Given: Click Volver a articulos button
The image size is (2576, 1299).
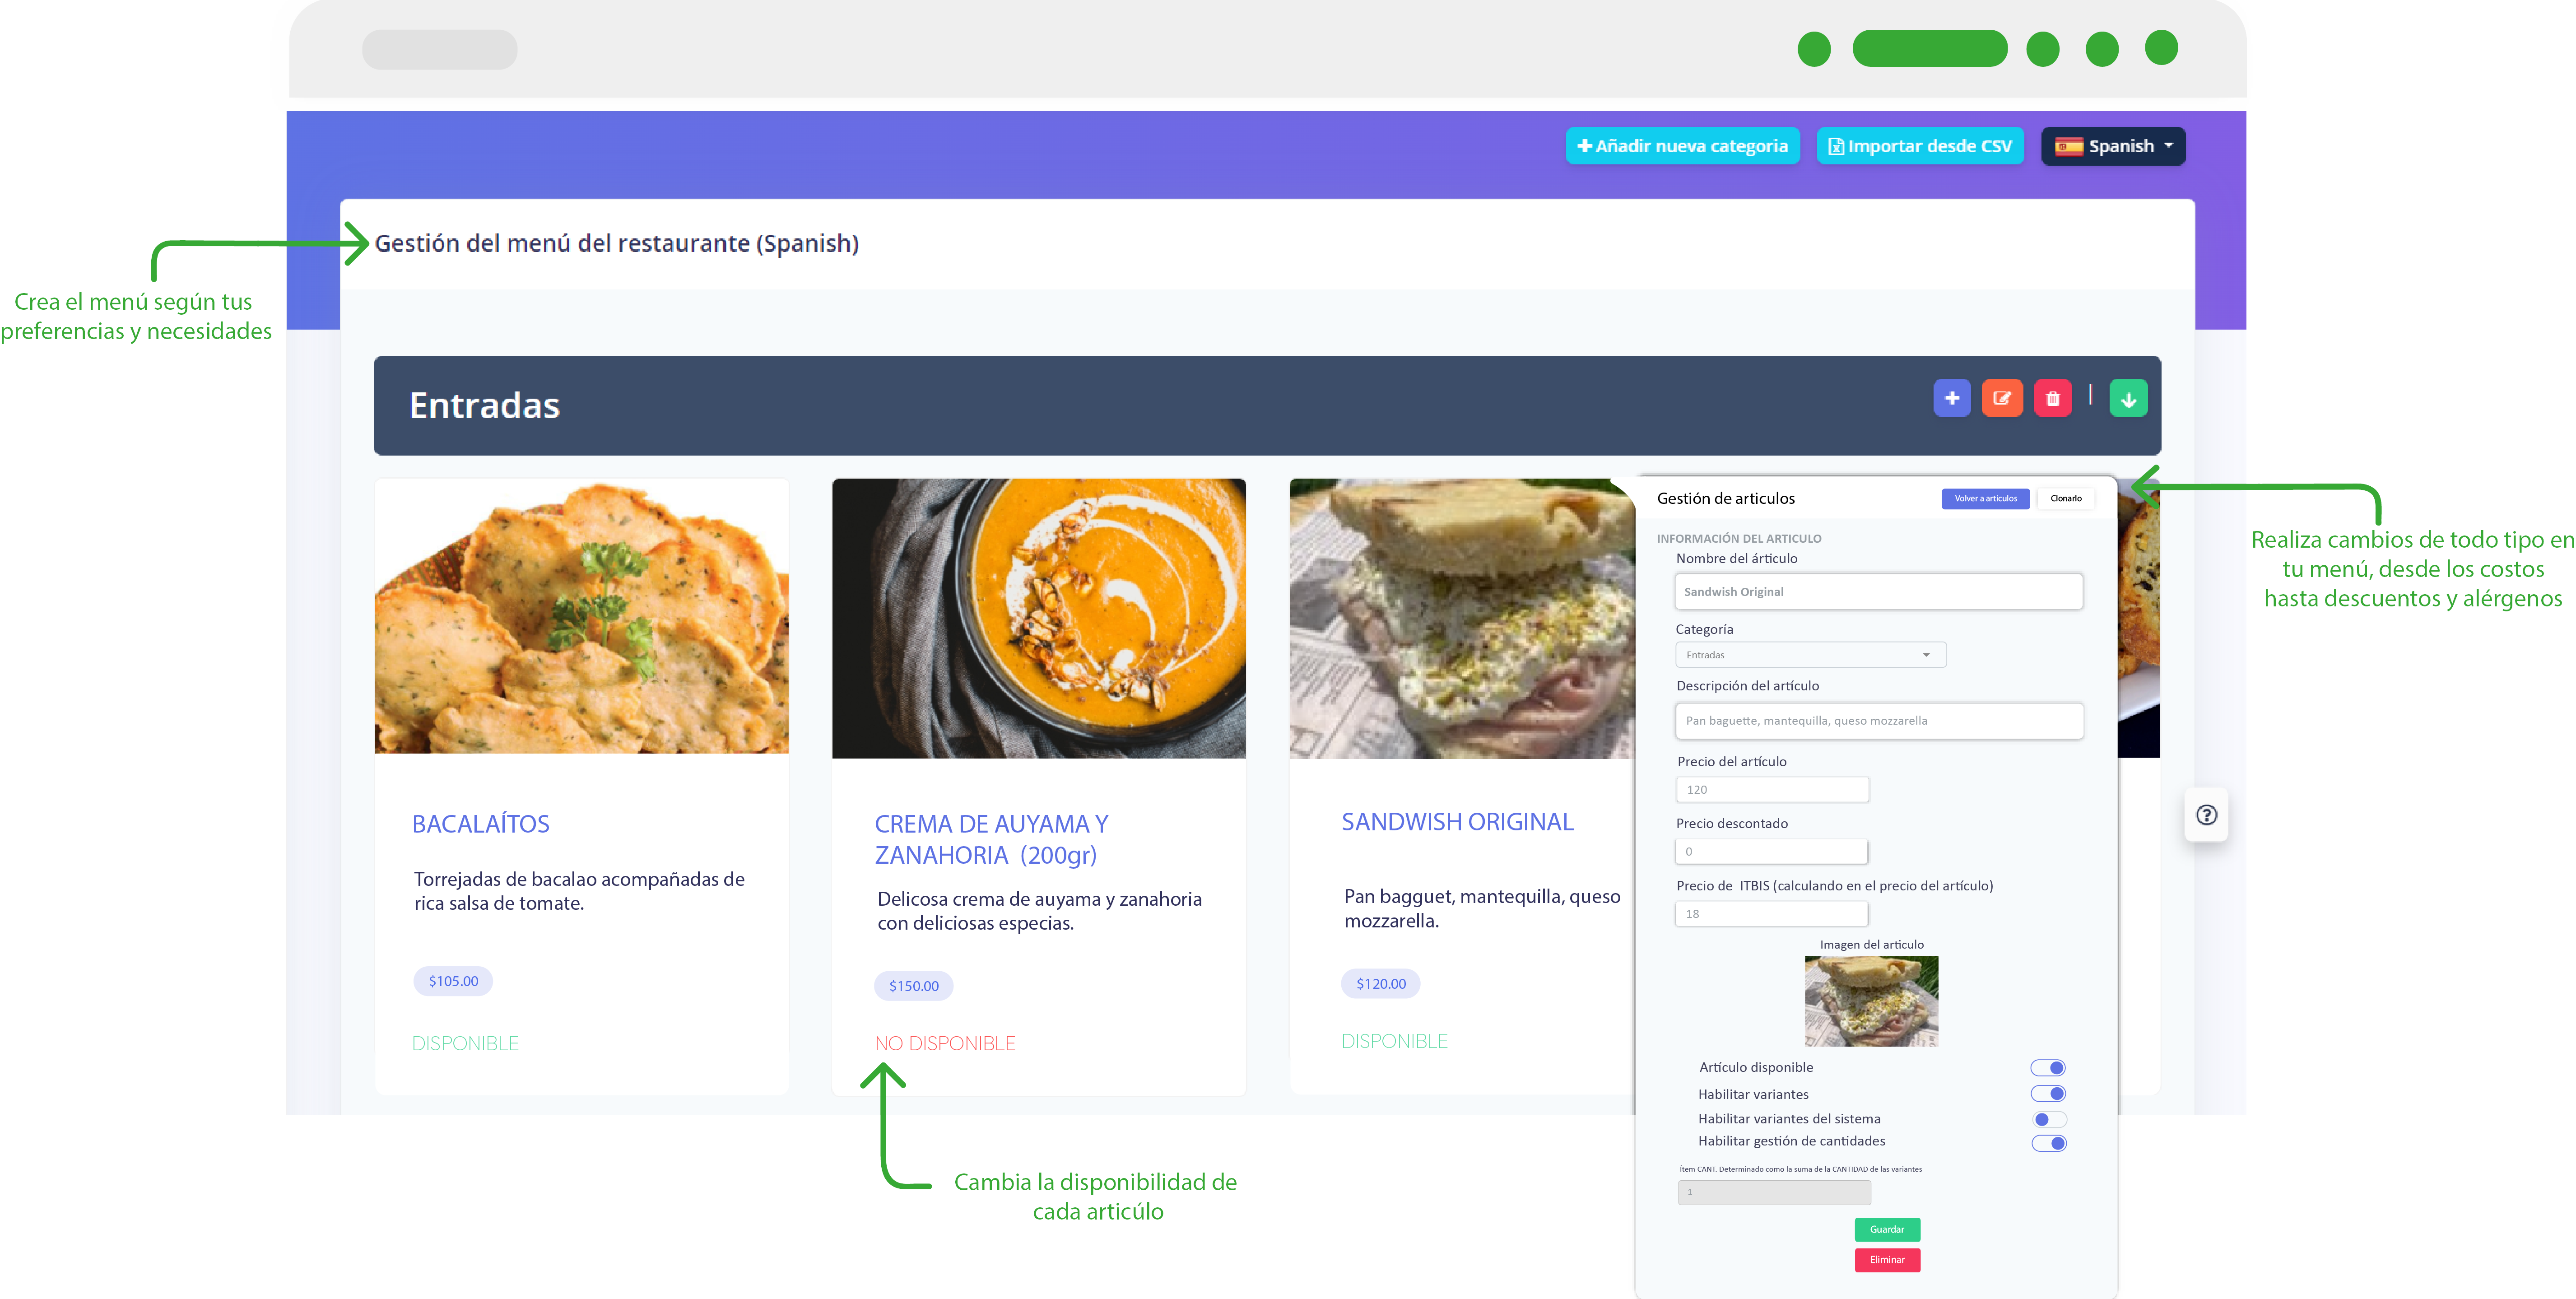Looking at the screenshot, I should 1985,498.
